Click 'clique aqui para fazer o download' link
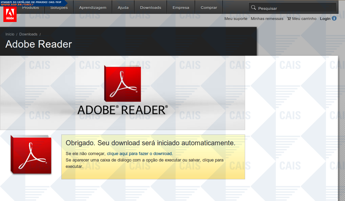Viewport: 345px width, 201px height. tap(139, 153)
